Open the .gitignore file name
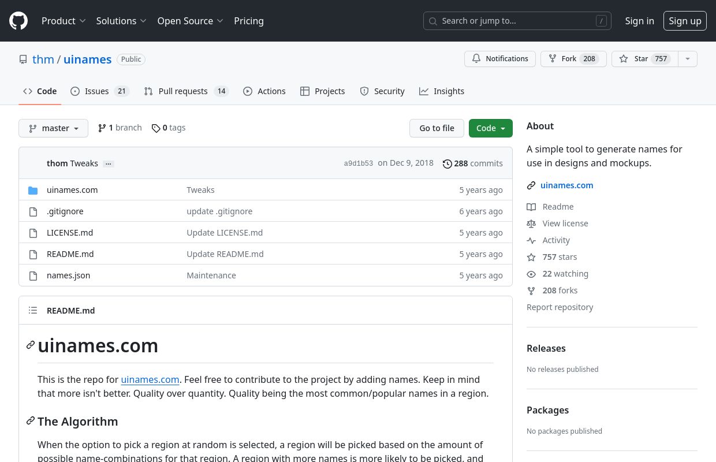 click(x=65, y=211)
